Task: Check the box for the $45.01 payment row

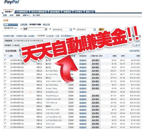Action: tap(5, 71)
